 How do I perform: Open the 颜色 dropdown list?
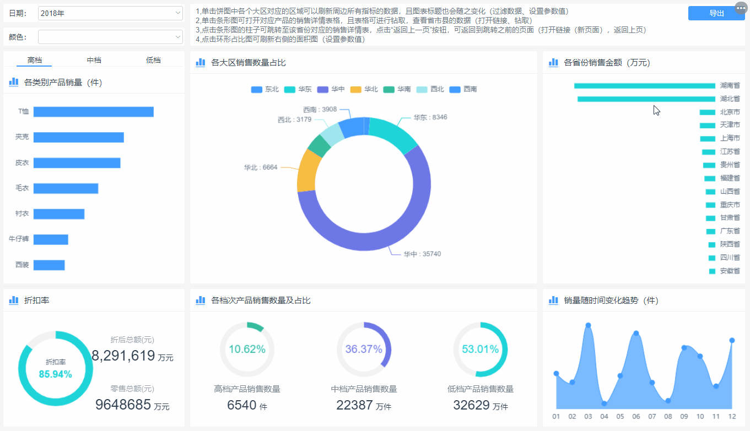(x=110, y=37)
